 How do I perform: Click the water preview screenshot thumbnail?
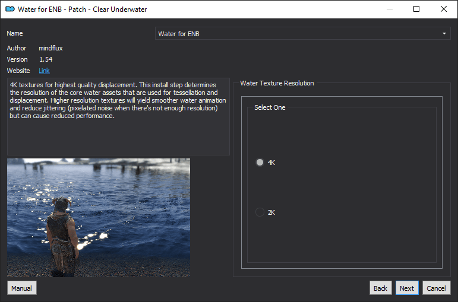click(99, 218)
